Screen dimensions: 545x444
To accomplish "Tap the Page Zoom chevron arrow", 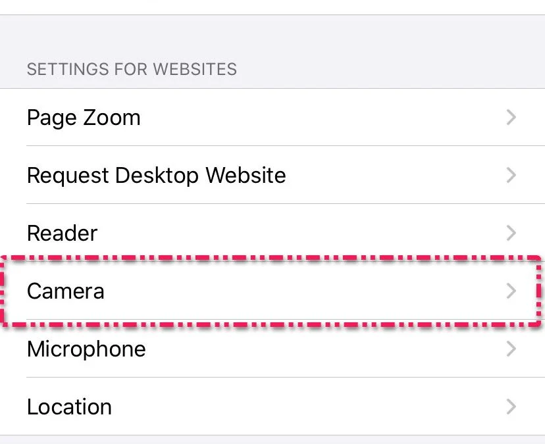I will pos(511,118).
